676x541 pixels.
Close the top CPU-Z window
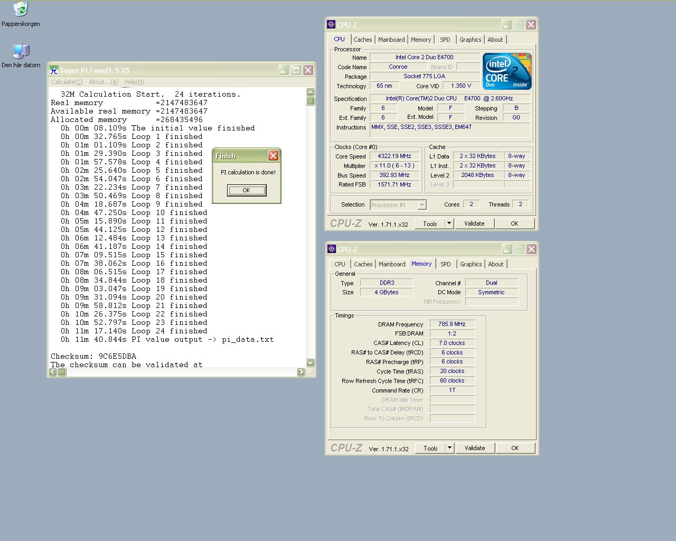531,24
